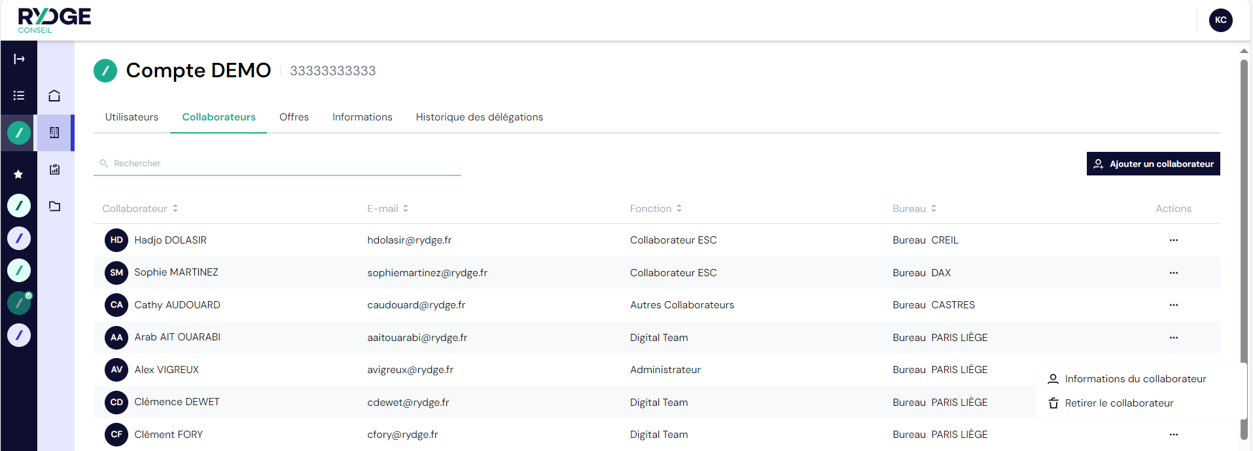The height and width of the screenshot is (451, 1253).
Task: Open the actions menu for Sophie MARTINEZ
Action: [1173, 273]
